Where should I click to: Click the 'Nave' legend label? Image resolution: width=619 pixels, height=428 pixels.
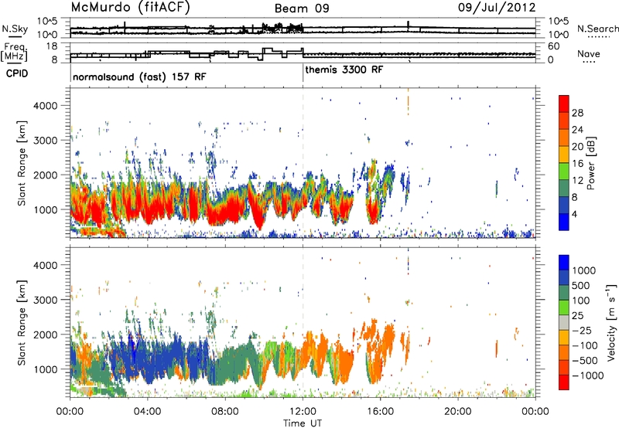coord(589,53)
